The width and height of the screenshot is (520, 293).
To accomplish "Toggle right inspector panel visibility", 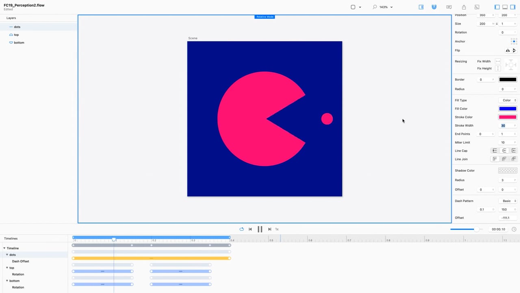I will [x=513, y=7].
